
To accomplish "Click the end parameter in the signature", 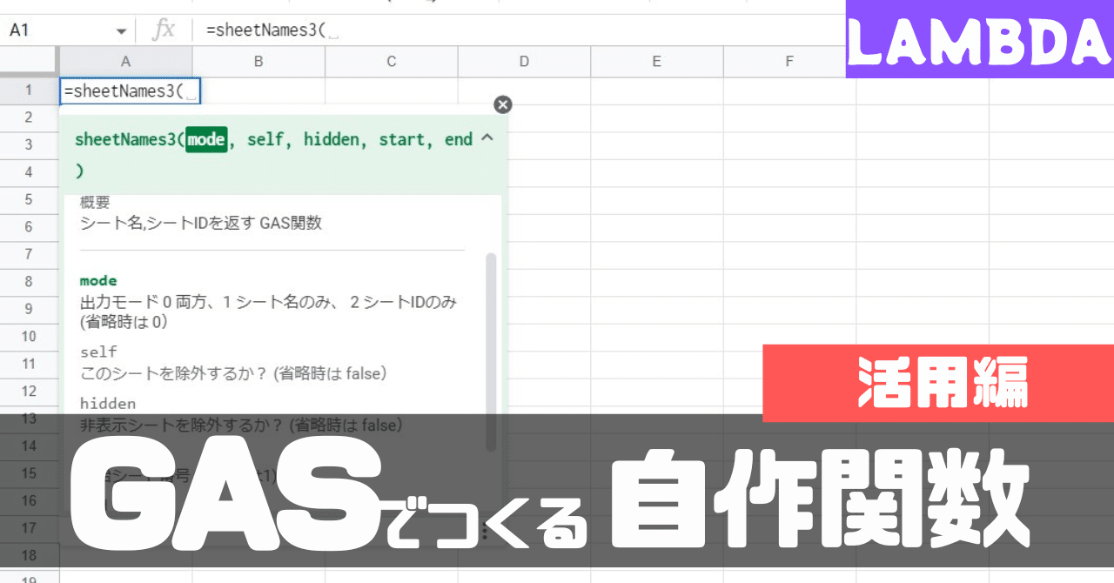I will tap(458, 139).
